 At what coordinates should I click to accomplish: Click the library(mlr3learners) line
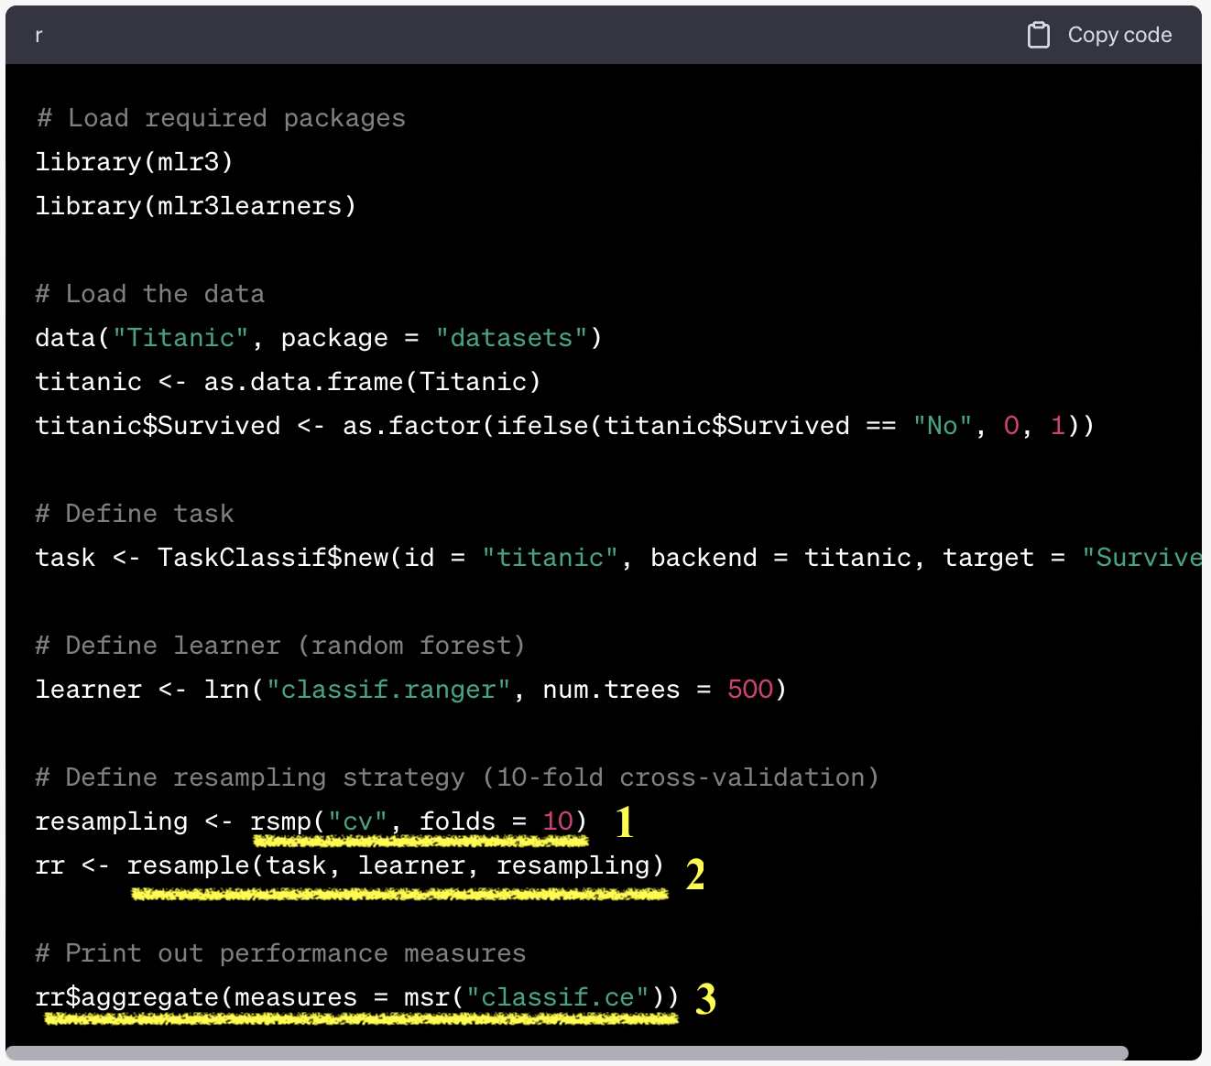coord(195,206)
